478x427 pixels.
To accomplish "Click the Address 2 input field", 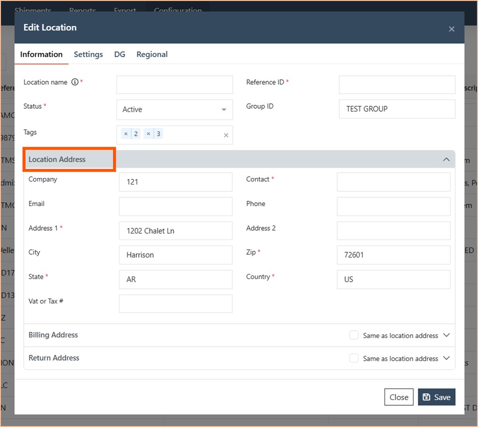I will pyautogui.click(x=394, y=231).
